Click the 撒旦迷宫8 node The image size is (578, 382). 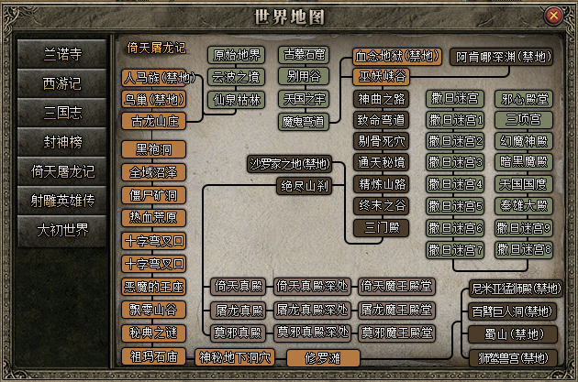click(524, 250)
